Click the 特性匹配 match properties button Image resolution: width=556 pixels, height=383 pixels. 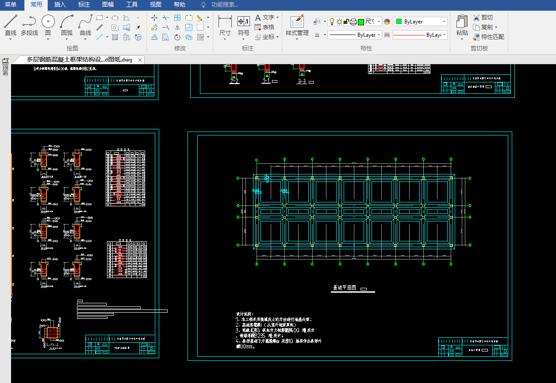click(x=488, y=37)
